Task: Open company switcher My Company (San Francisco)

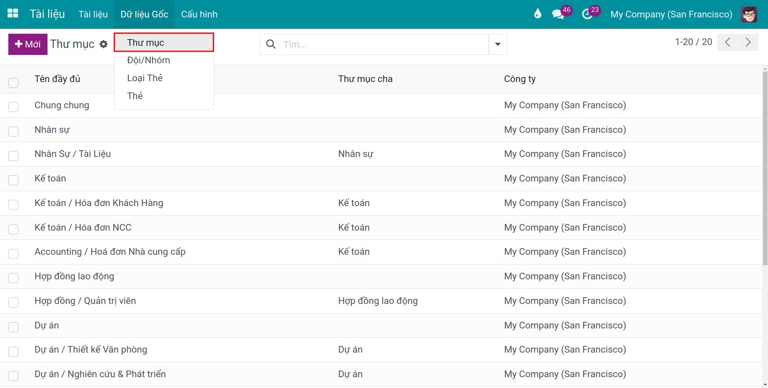Action: click(x=671, y=14)
